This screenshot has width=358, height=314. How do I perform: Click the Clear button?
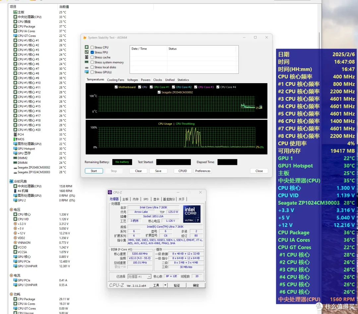(x=138, y=171)
